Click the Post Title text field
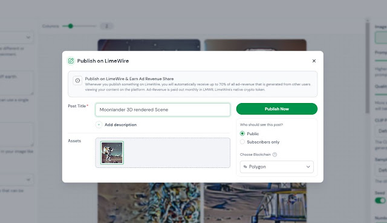387x223 pixels. coord(163,110)
